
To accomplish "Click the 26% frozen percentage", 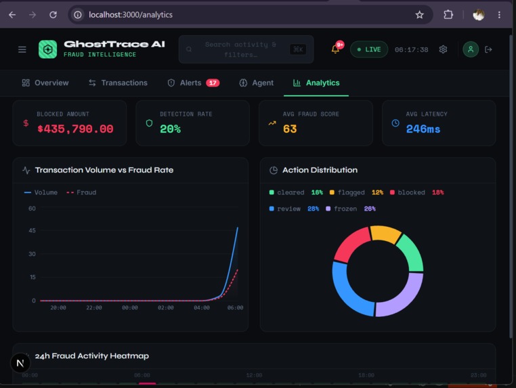I will coord(370,209).
